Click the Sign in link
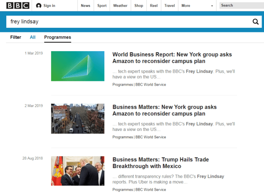Viewport: 264px width, 195px height. coord(49,5)
